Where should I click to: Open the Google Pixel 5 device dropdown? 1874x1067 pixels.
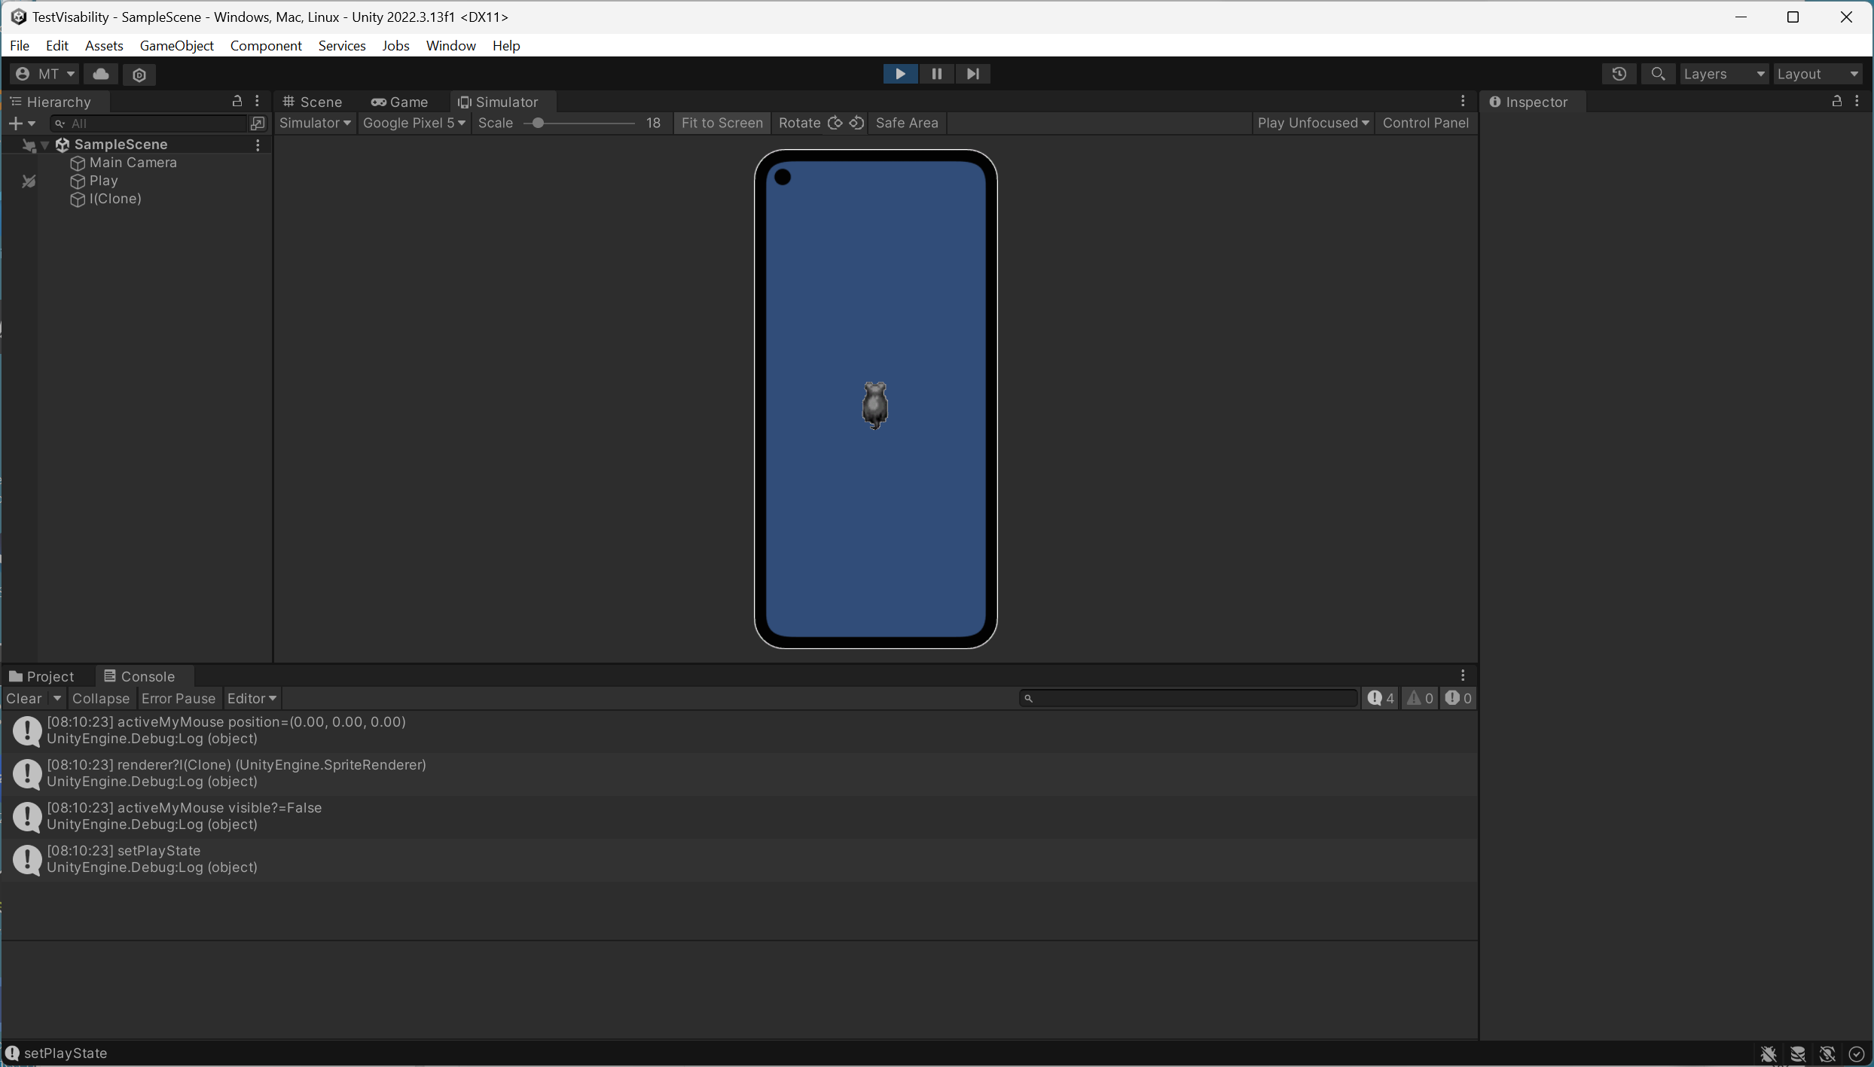click(414, 123)
